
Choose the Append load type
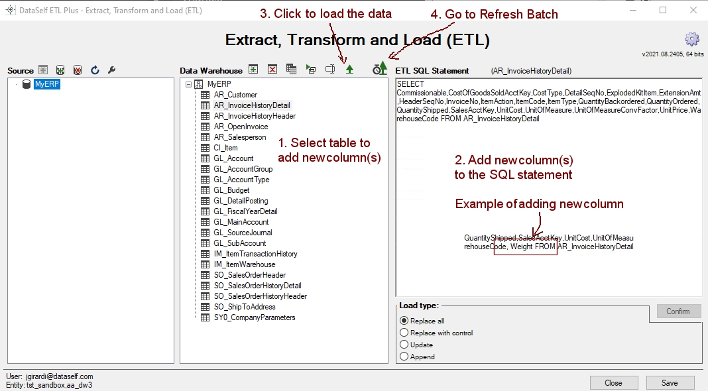click(404, 357)
